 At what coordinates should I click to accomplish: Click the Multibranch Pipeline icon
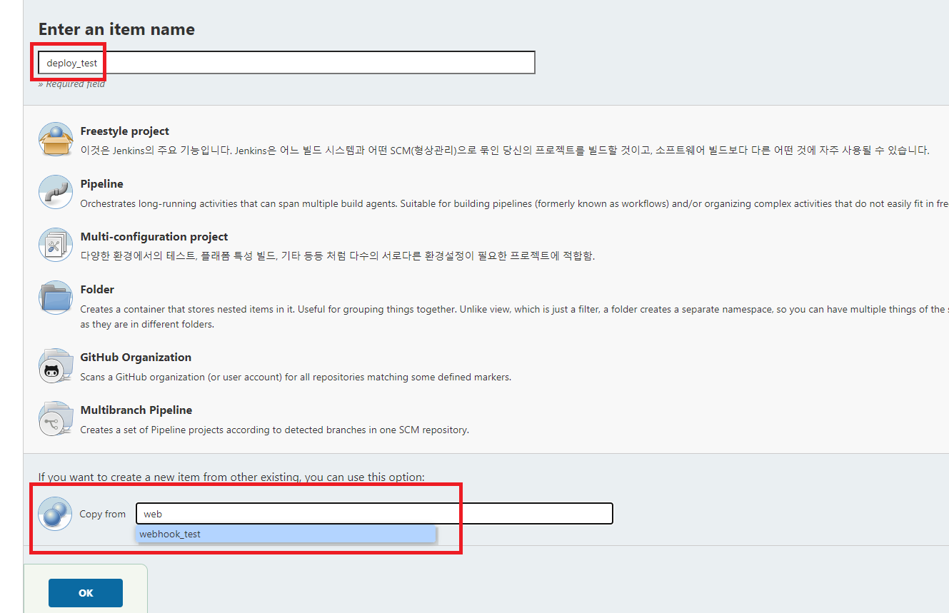click(56, 418)
